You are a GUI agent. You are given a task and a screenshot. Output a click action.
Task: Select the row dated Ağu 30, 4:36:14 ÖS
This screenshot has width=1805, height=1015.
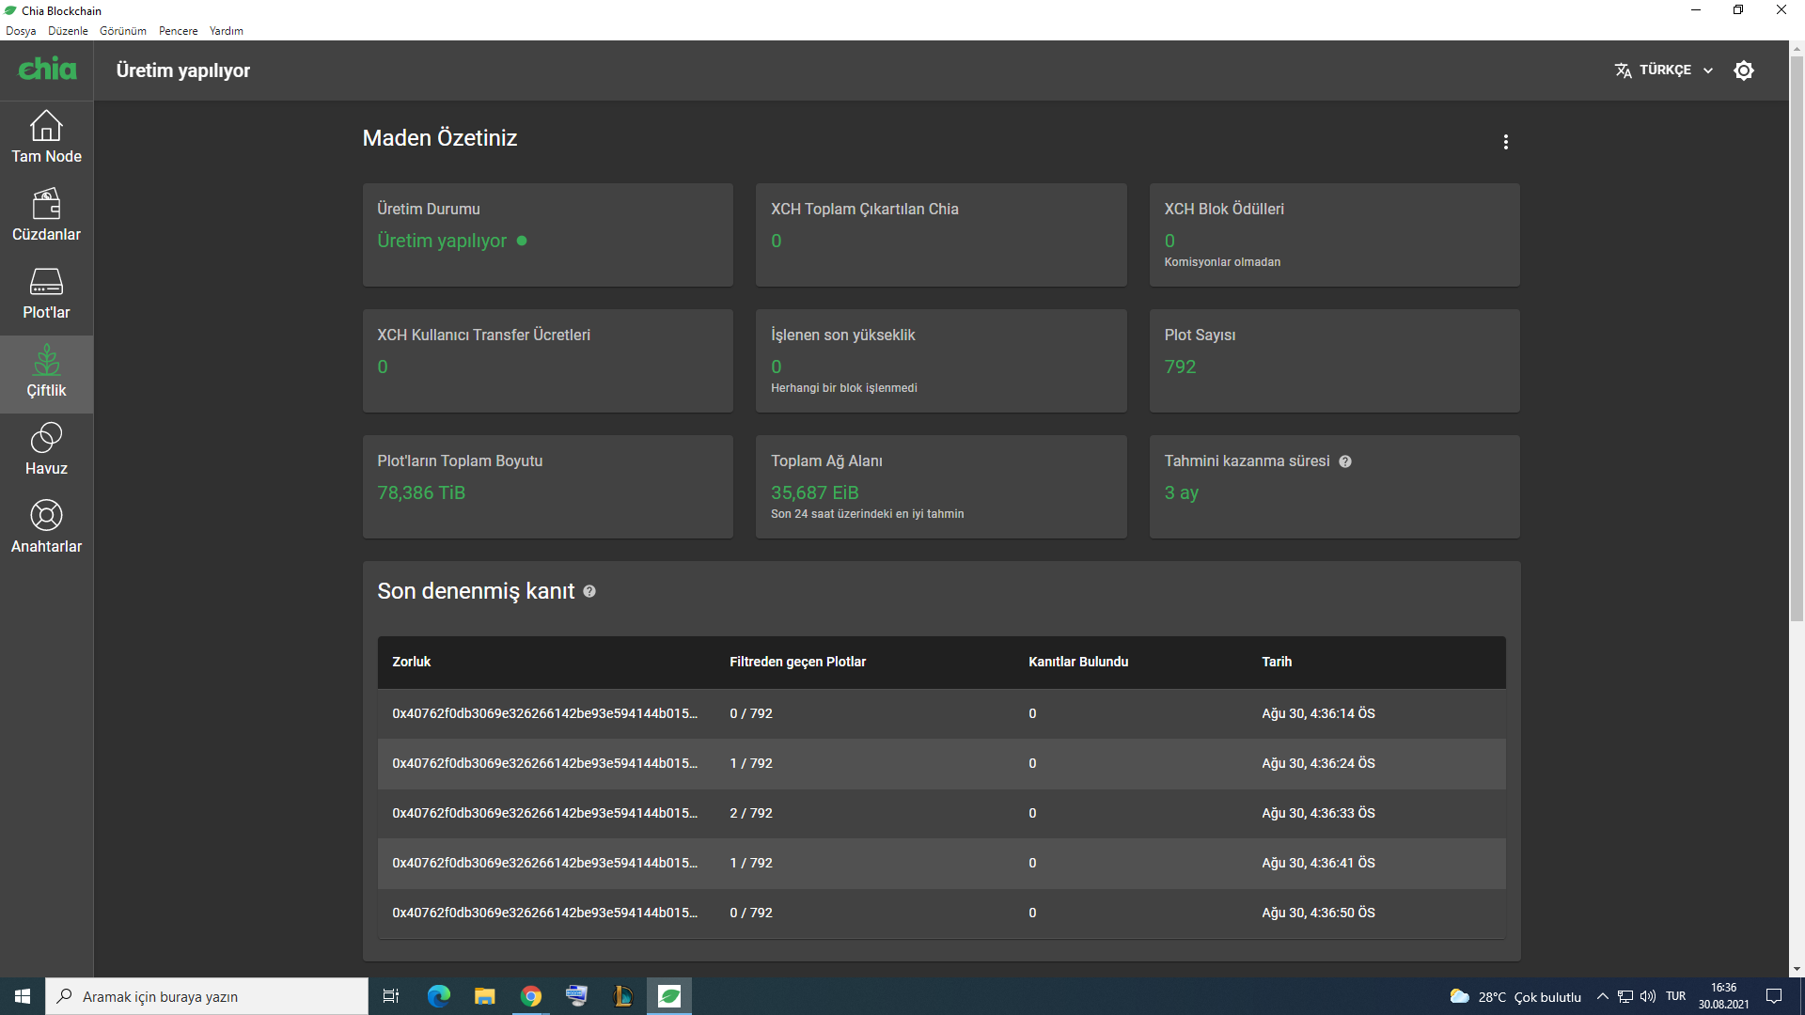[941, 714]
